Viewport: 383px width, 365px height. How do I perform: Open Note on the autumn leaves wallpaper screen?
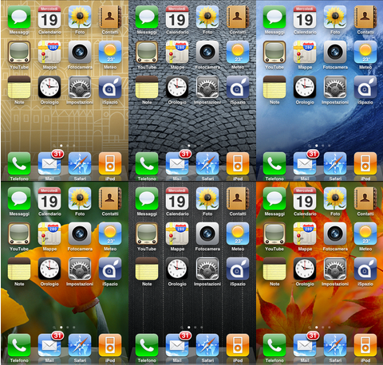(274, 269)
